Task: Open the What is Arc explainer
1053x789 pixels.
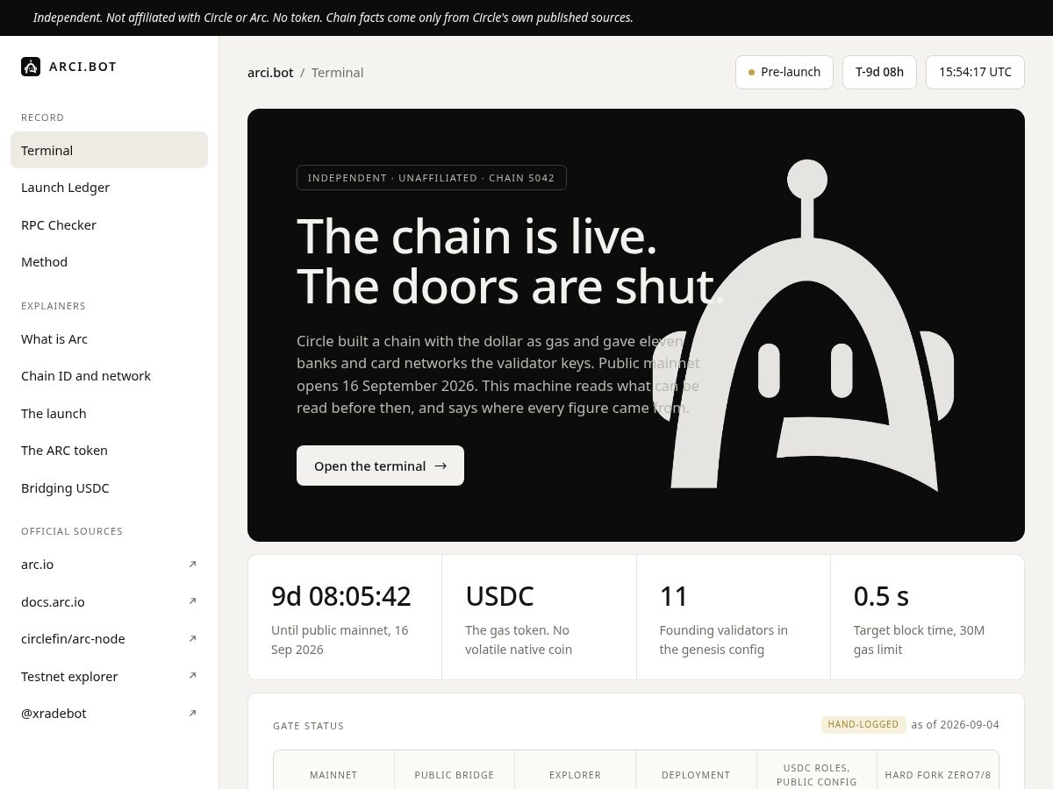Action: point(109,339)
